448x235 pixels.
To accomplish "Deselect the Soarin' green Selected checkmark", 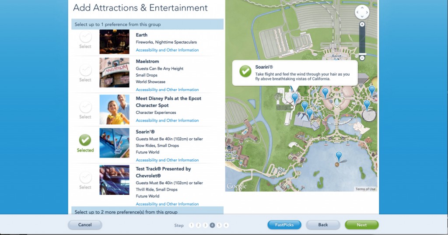I will (85, 143).
